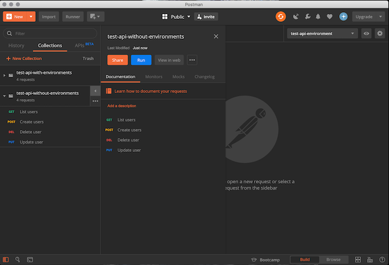Image resolution: width=389 pixels, height=265 pixels.
Task: Select Documentation tab
Action: click(120, 77)
